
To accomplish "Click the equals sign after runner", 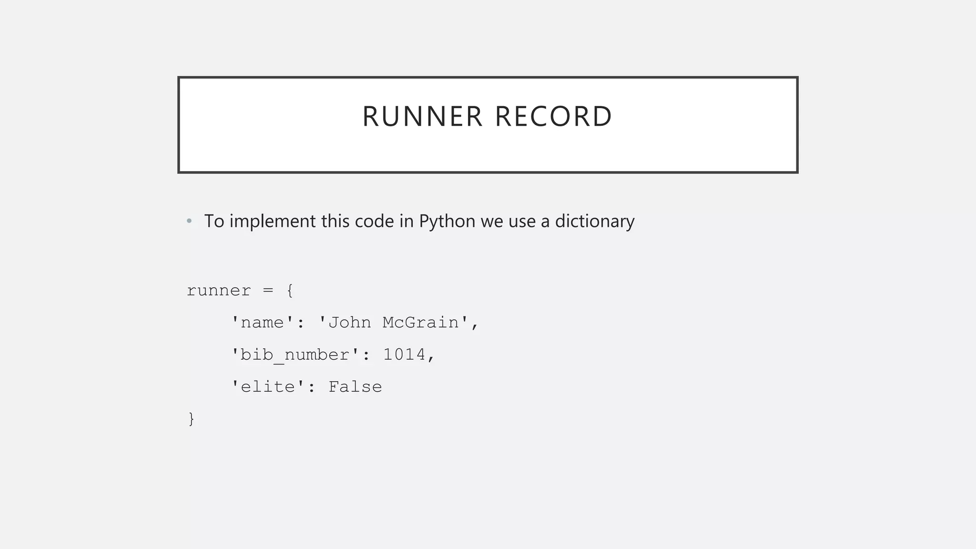I will [x=268, y=291].
